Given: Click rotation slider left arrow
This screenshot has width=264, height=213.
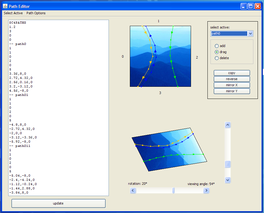Looking at the screenshot, I should 133,191.
